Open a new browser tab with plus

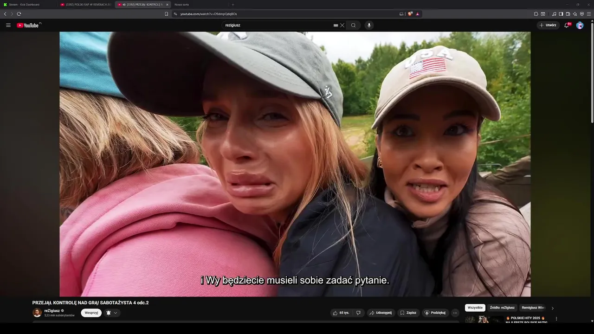click(x=233, y=5)
